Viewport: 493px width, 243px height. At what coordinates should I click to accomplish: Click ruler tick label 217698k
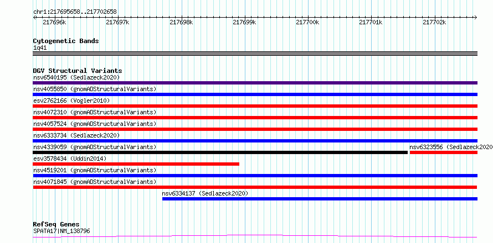click(181, 22)
